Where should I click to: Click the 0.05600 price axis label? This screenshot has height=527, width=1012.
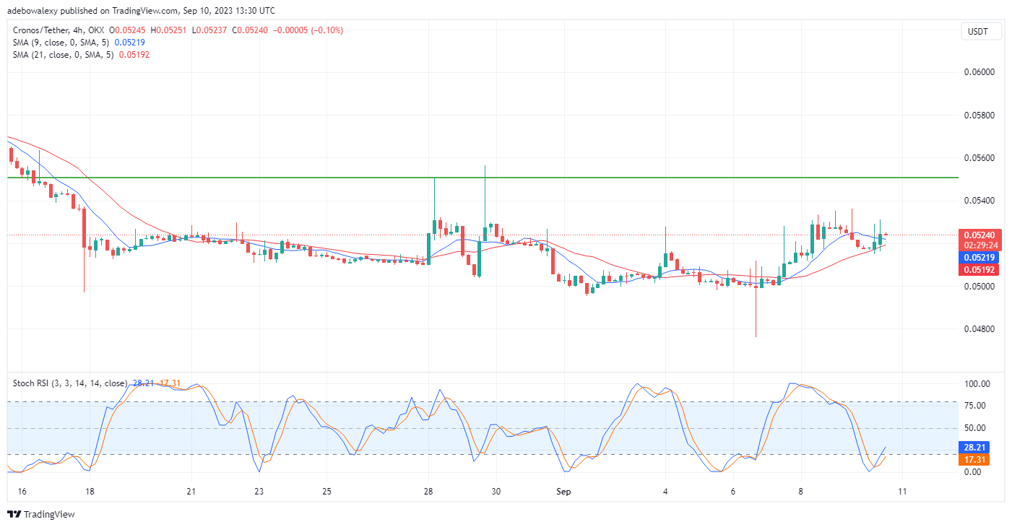point(980,158)
